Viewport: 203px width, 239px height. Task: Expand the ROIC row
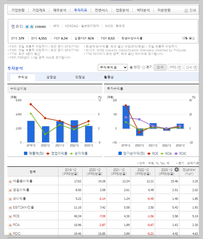10,234
